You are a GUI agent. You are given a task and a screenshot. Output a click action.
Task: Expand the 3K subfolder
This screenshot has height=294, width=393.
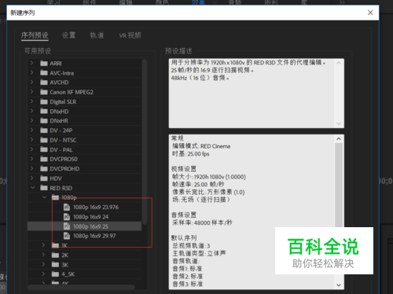[x=43, y=264]
